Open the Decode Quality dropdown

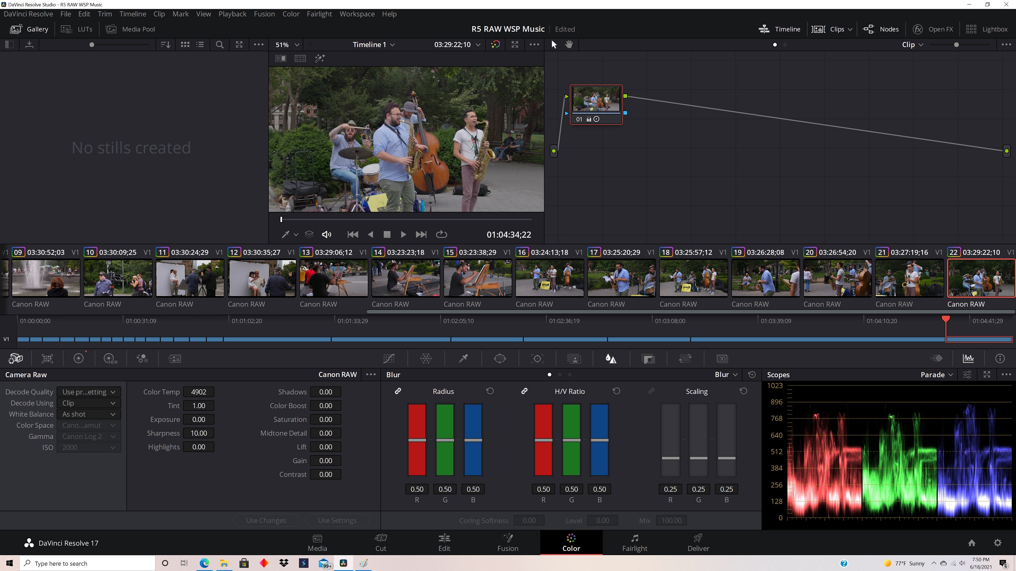[x=88, y=392]
